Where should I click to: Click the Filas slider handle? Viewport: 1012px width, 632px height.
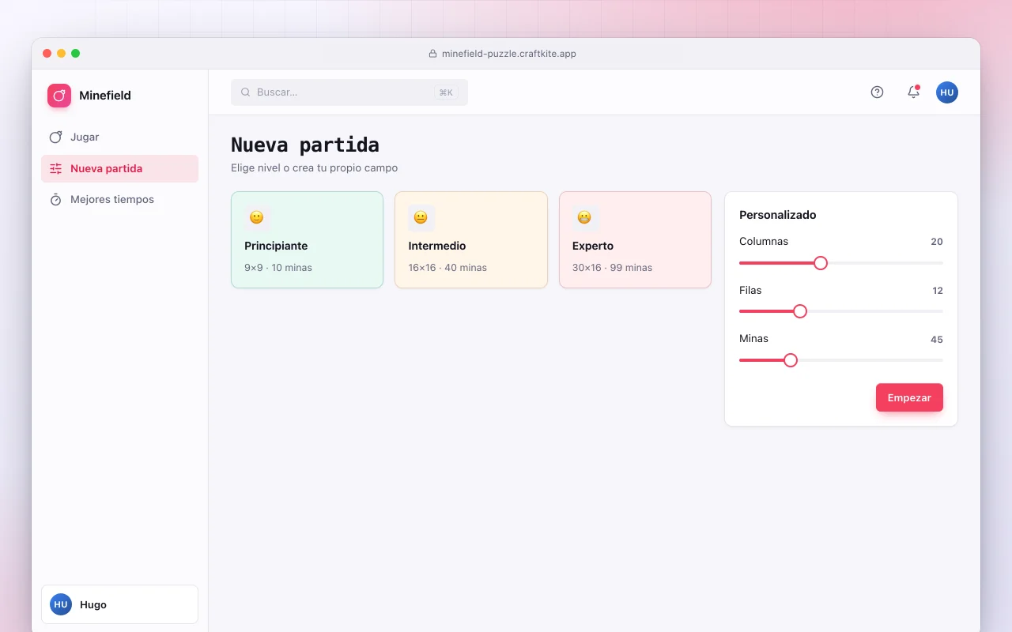click(x=800, y=311)
